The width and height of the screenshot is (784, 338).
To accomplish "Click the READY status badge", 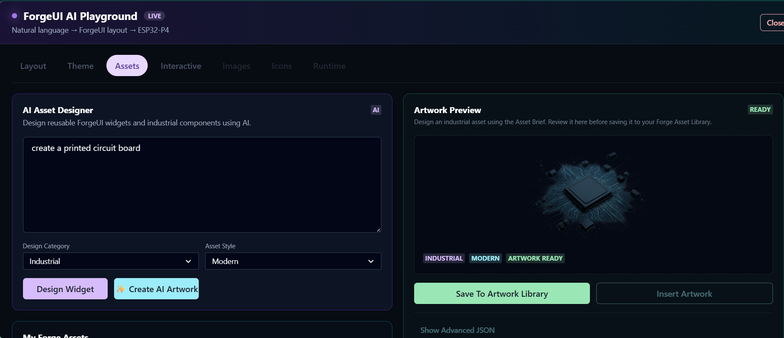I will coord(760,110).
